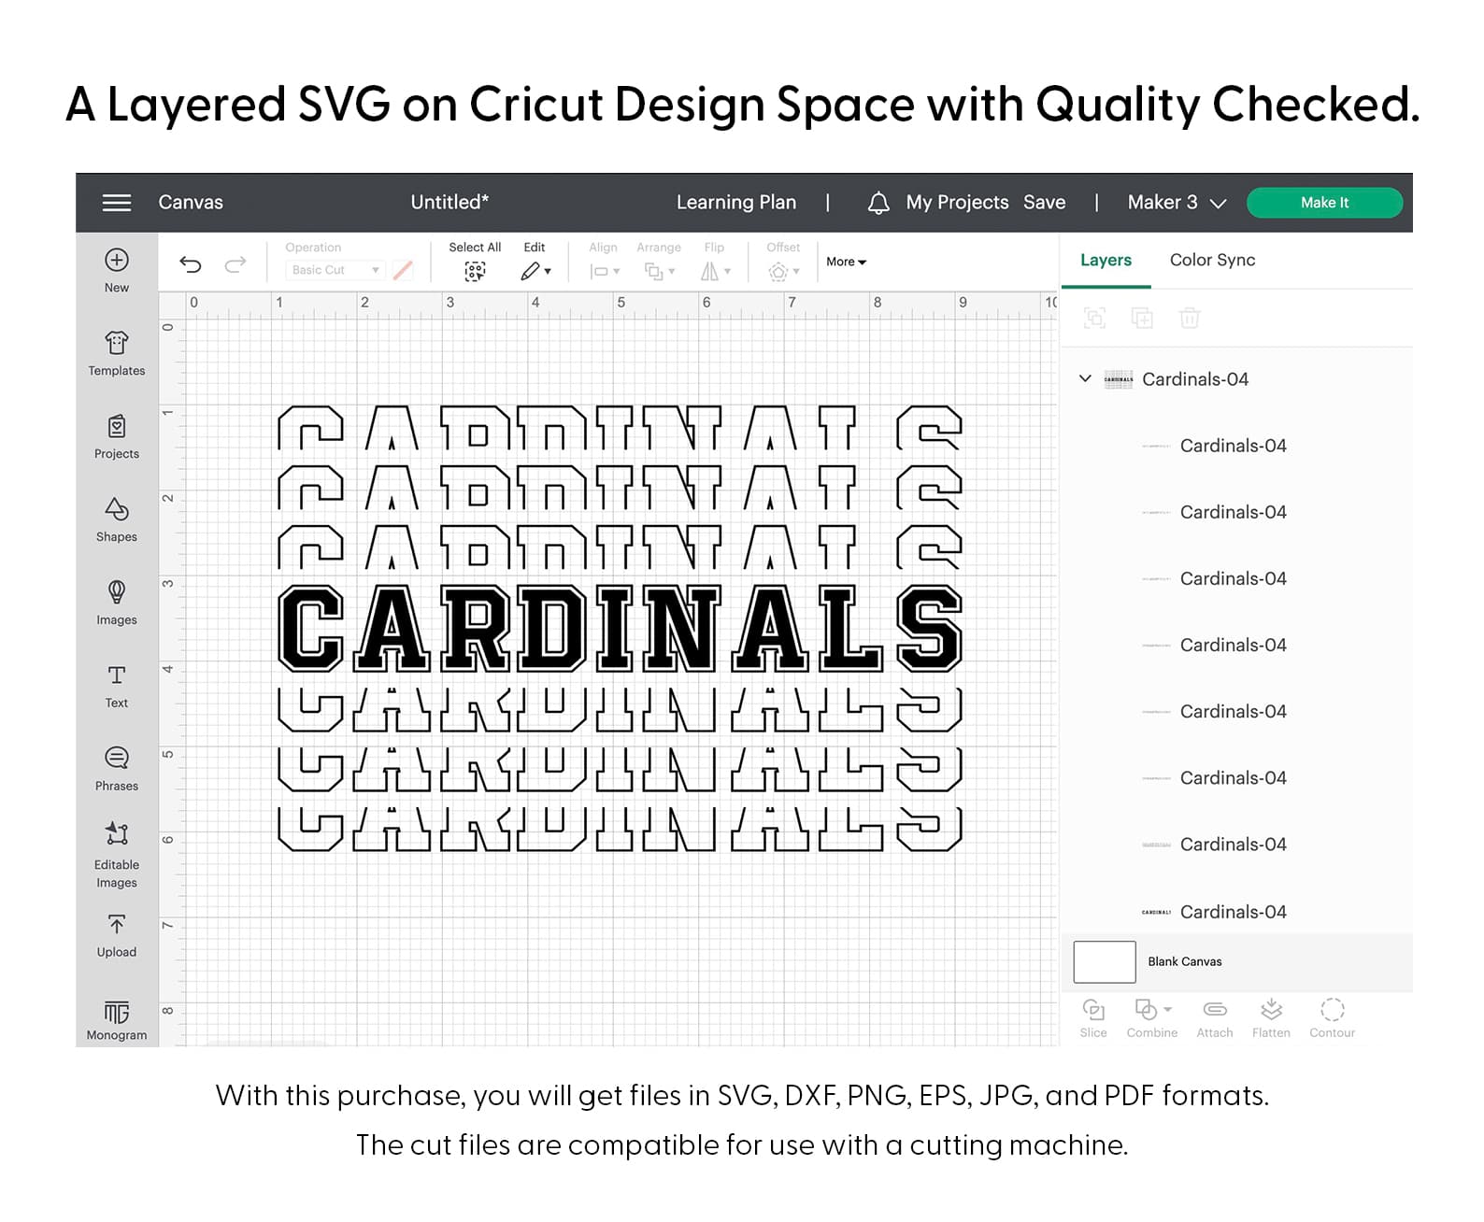Open the Phrases panel
Image resolution: width=1484 pixels, height=1222 pixels.
[117, 769]
